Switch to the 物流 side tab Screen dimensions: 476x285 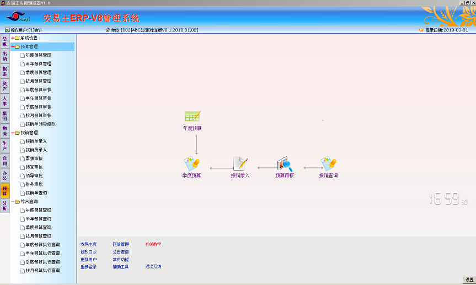click(5, 131)
